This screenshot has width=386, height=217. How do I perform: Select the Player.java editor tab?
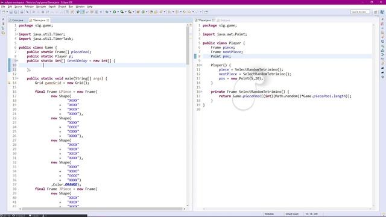[204, 20]
